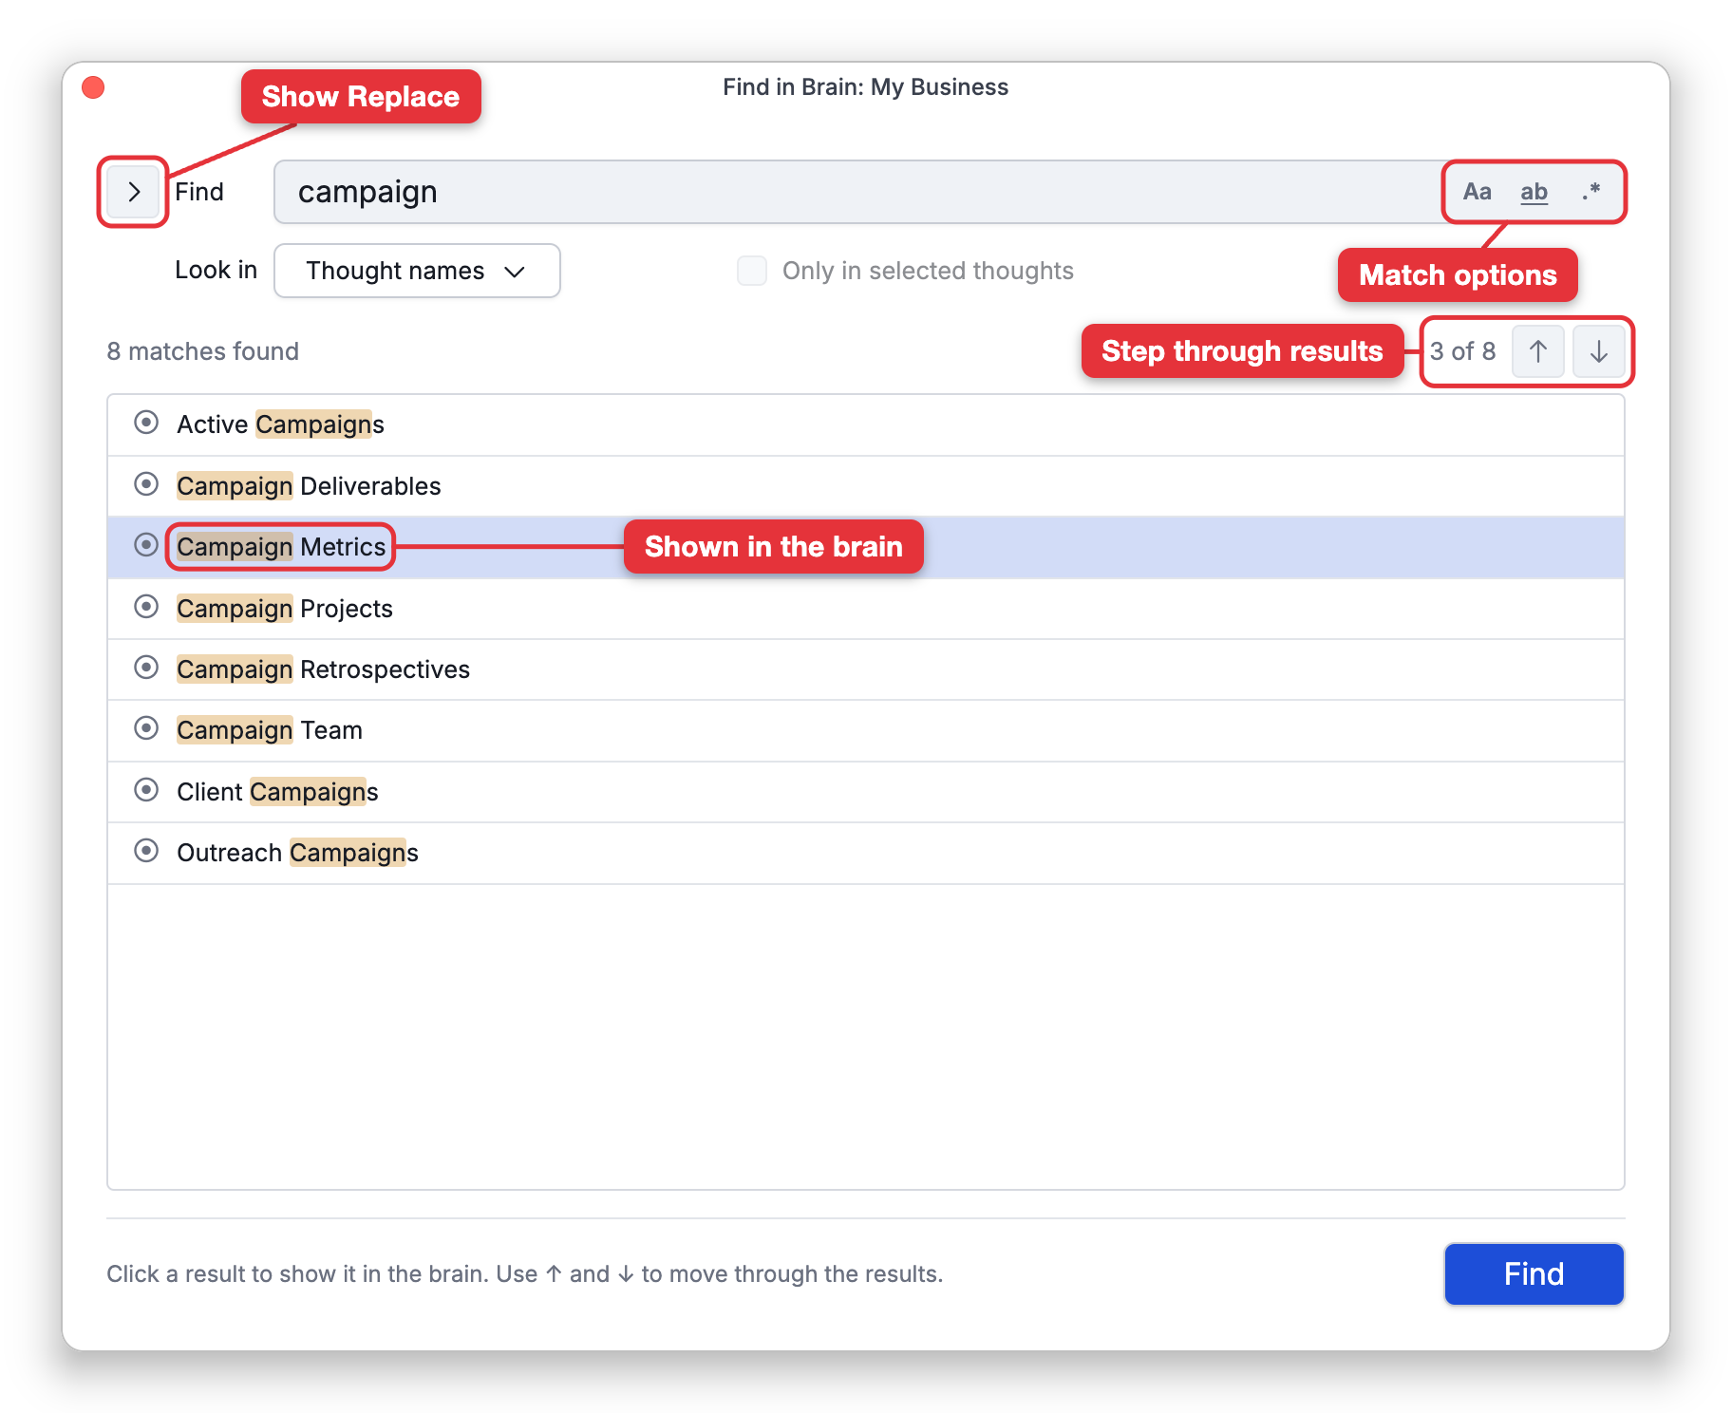
Task: Click the blue Find button
Action: pyautogui.click(x=1534, y=1274)
